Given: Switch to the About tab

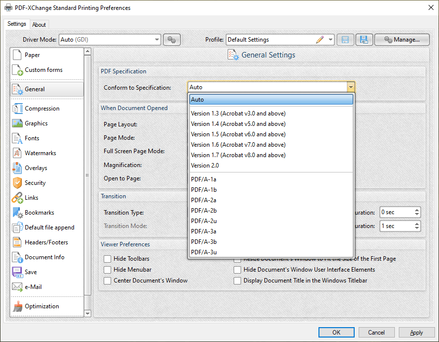Looking at the screenshot, I should (x=39, y=25).
